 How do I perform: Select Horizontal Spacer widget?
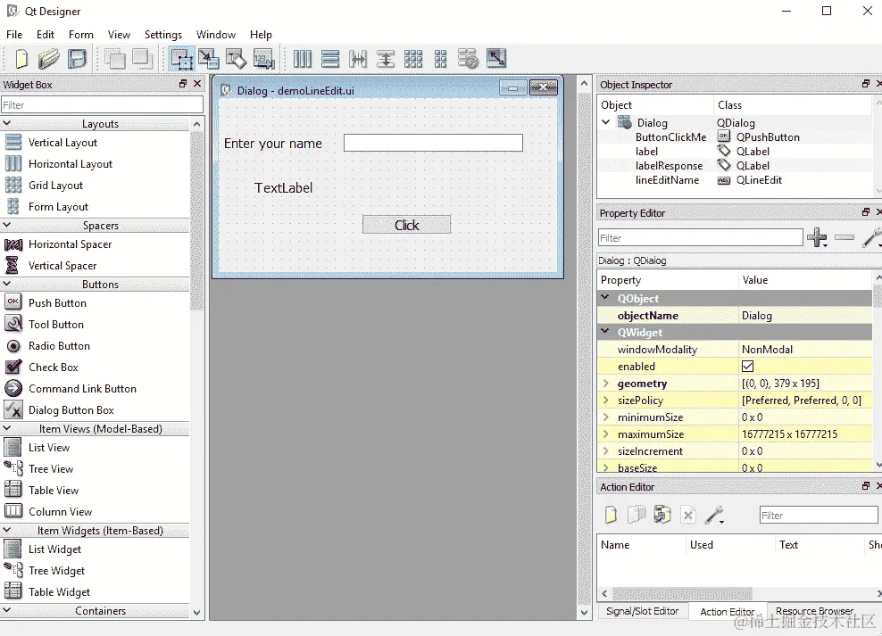(70, 244)
